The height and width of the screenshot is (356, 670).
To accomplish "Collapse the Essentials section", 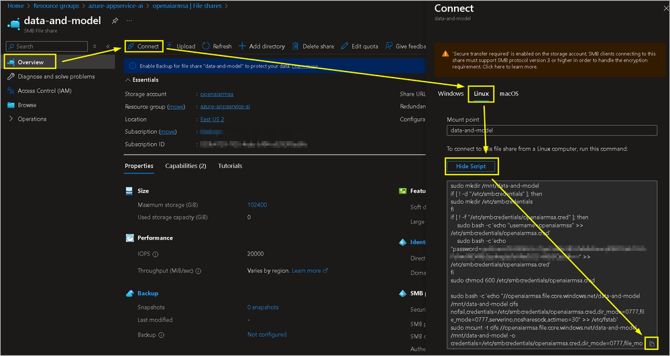I will click(128, 80).
